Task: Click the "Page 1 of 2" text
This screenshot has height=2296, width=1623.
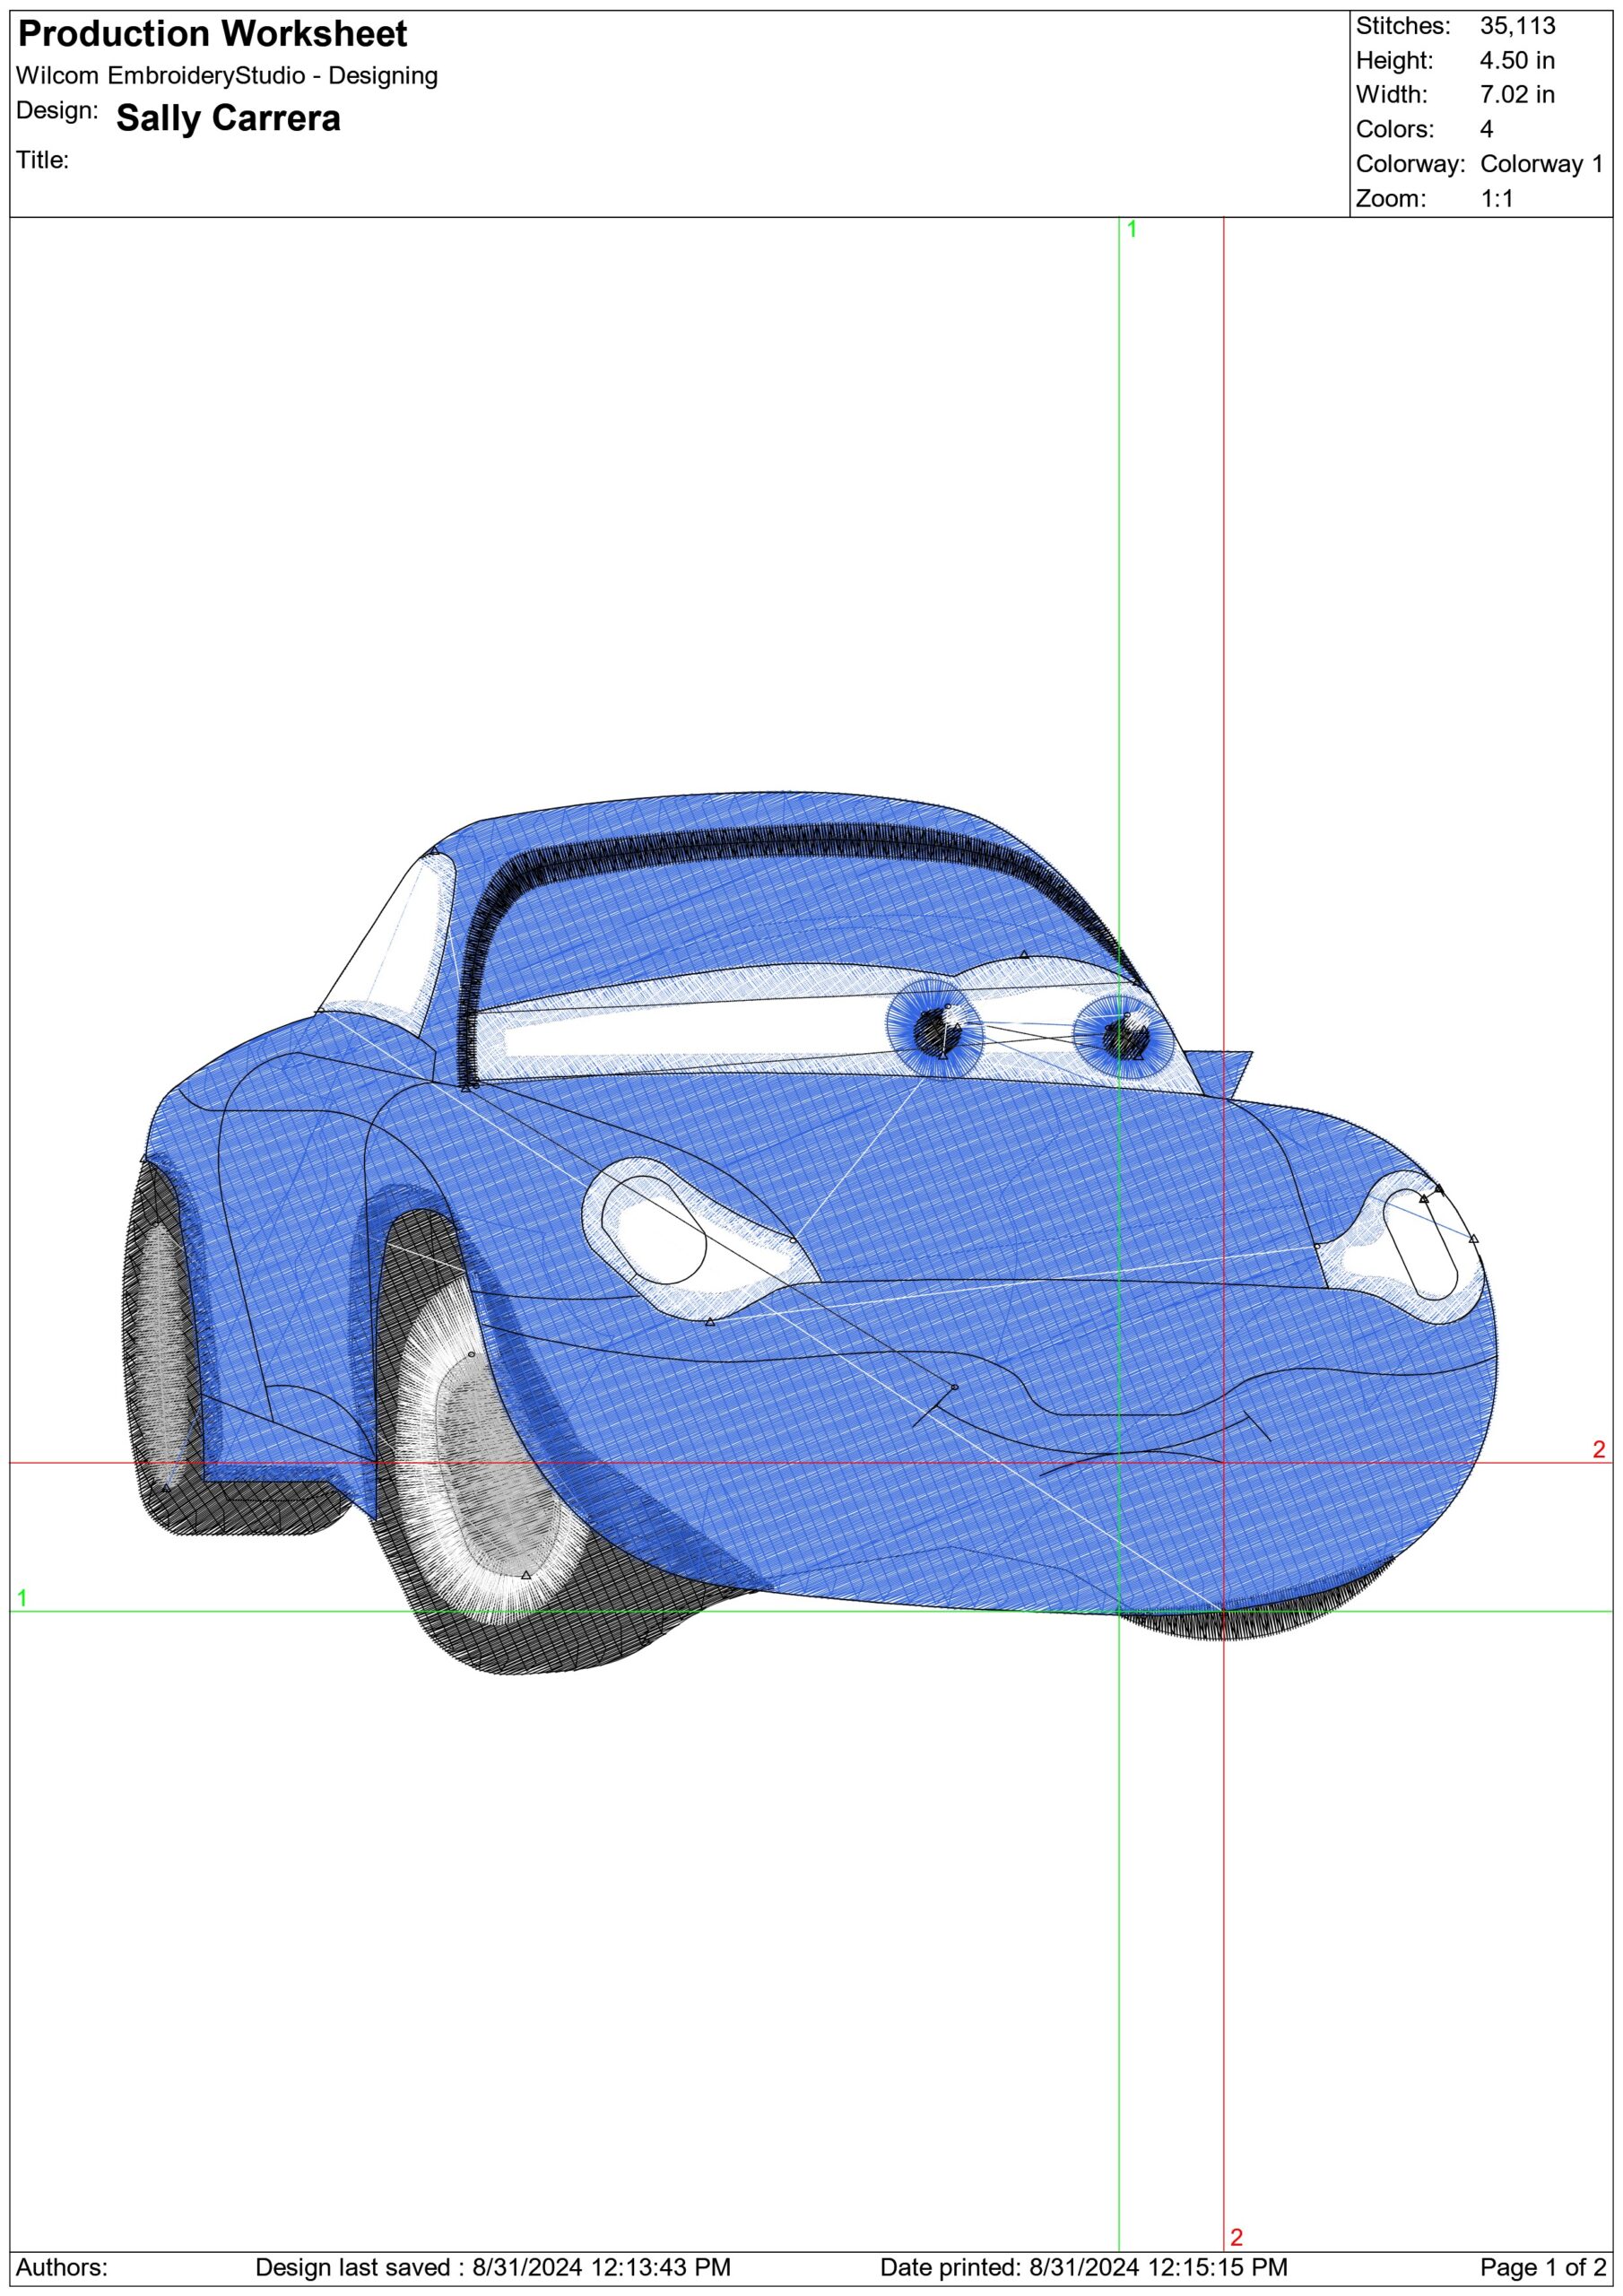Action: tap(1543, 2267)
